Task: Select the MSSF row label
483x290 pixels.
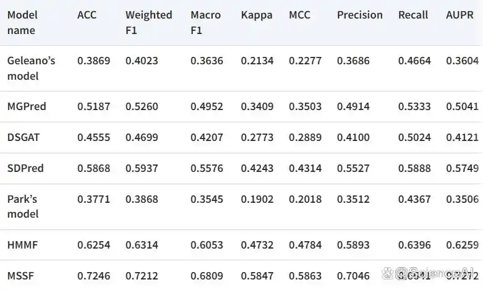Action: tap(20, 276)
